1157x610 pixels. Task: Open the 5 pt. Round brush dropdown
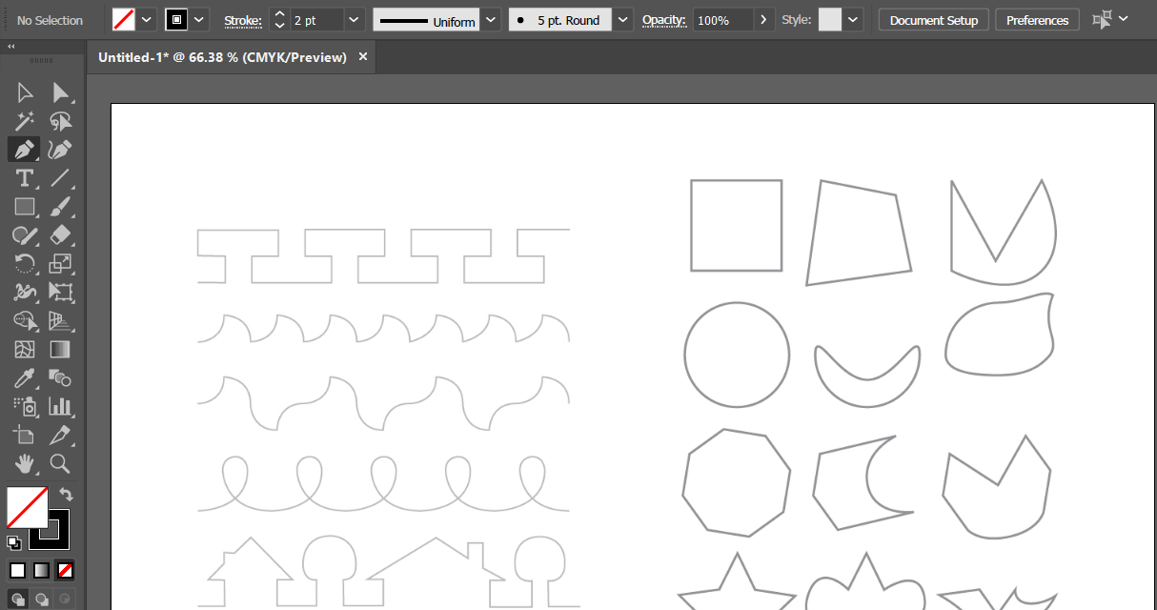[623, 20]
